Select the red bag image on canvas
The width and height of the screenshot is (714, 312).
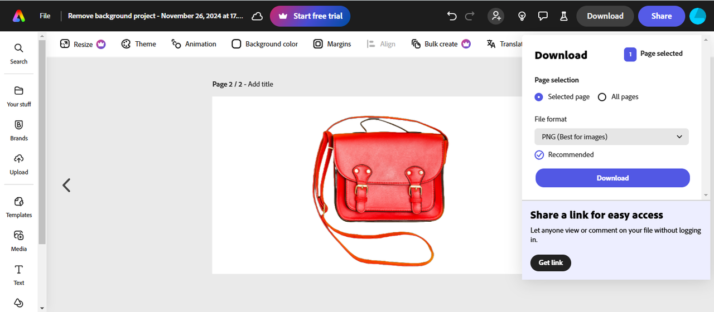(x=381, y=191)
